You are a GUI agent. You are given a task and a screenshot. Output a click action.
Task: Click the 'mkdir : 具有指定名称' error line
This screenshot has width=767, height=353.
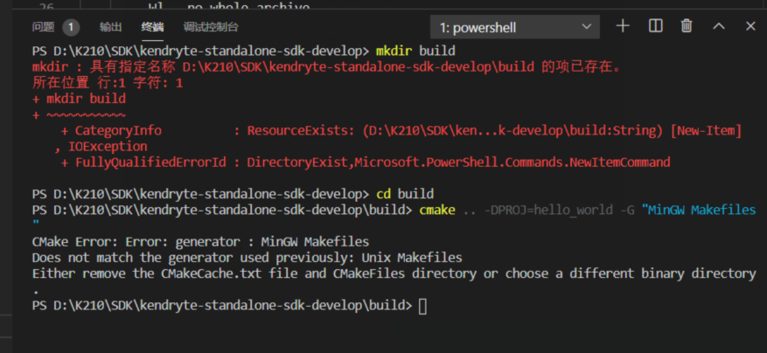pos(327,67)
